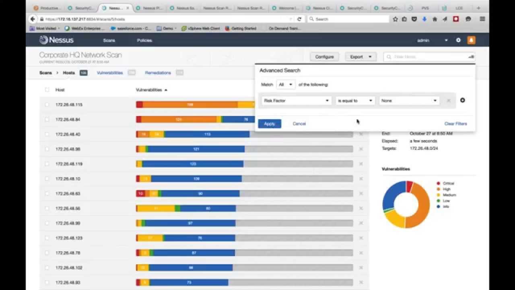This screenshot has height=290, width=515.
Task: Delete host 172.26.48.98 with its X
Action: pyautogui.click(x=361, y=149)
